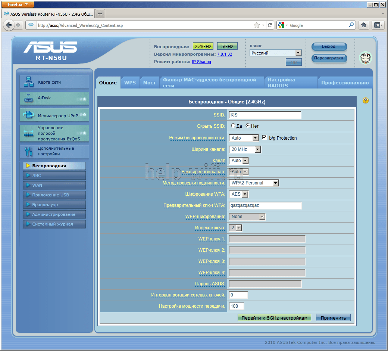Go back with the browser back arrow
Viewport: 388px width, 351px height.
(9, 25)
